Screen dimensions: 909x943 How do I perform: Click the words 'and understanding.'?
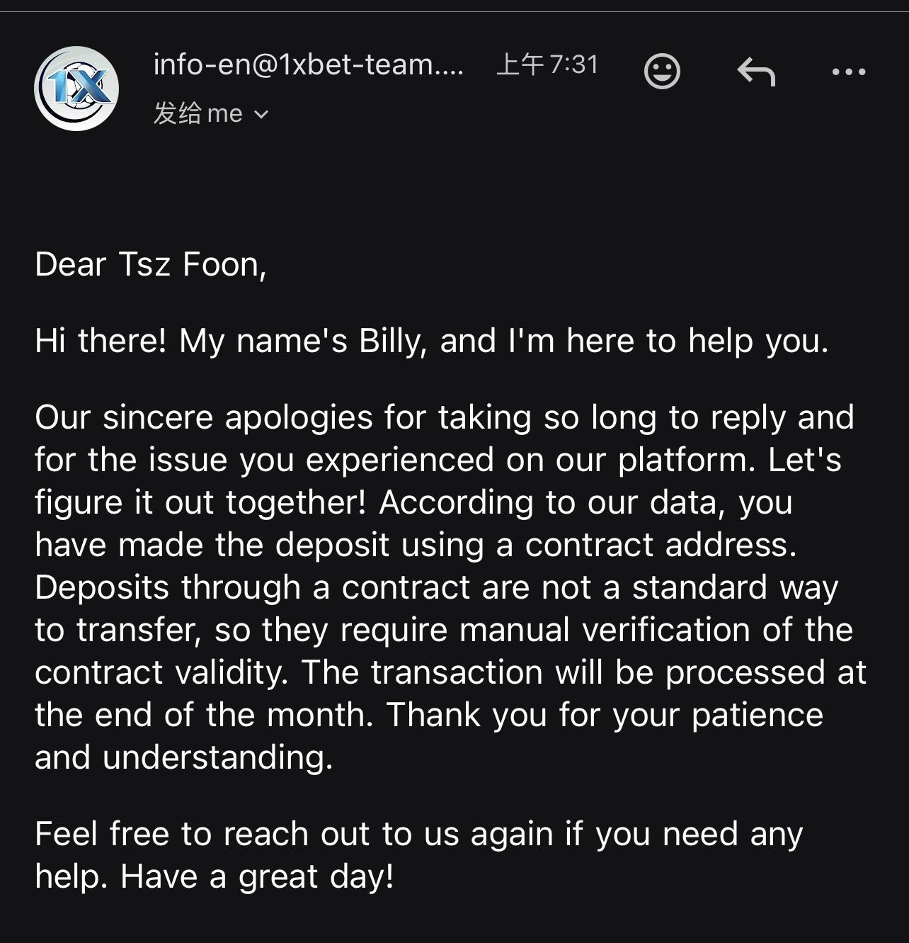[183, 757]
